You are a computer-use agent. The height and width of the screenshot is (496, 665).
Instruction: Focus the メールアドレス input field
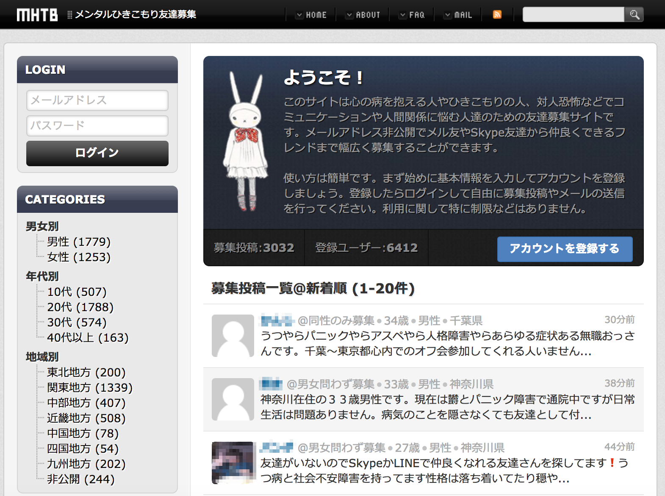tap(97, 100)
